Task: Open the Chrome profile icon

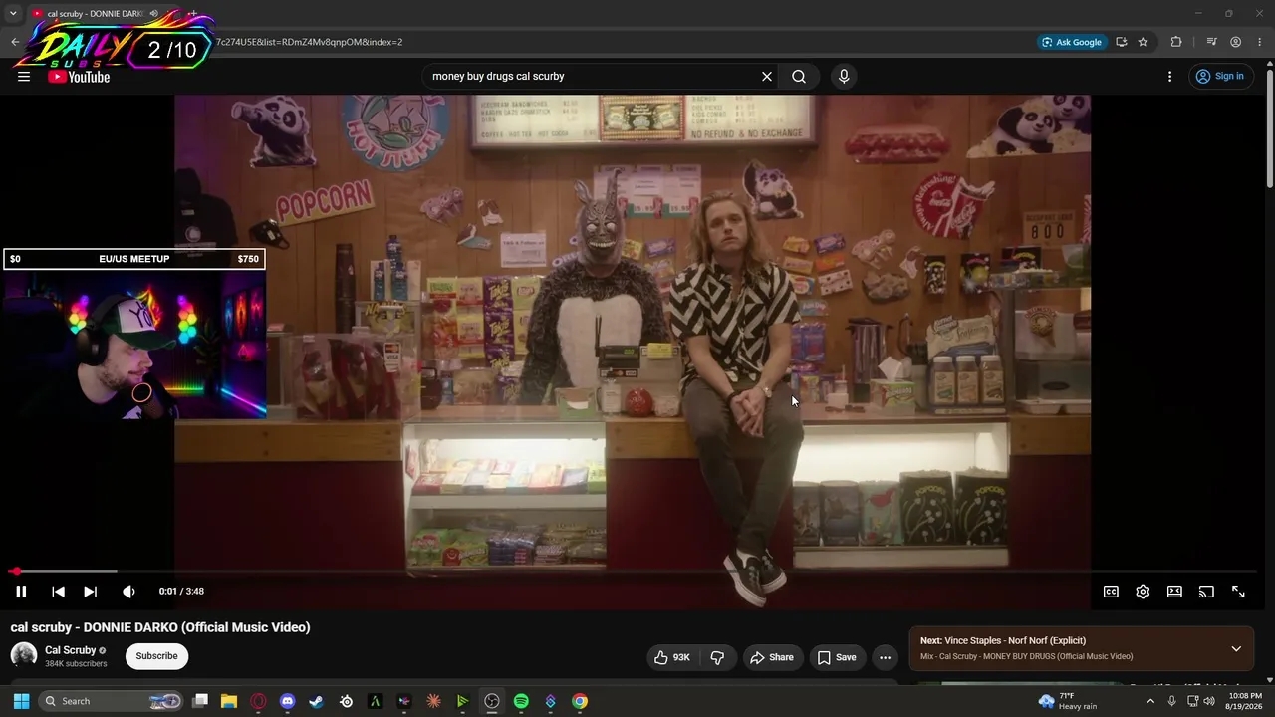Action: click(x=1235, y=42)
